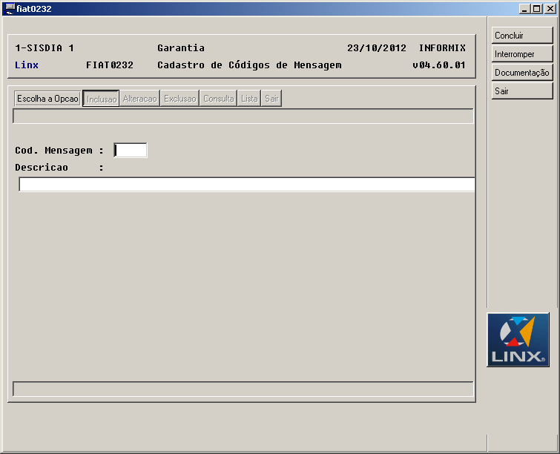Select the Consulta menu option
The width and height of the screenshot is (560, 454).
[x=219, y=99]
